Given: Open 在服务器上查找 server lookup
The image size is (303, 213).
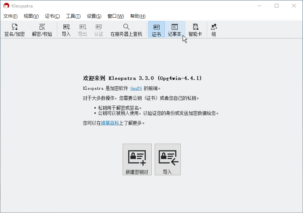Looking at the screenshot, I should [126, 30].
